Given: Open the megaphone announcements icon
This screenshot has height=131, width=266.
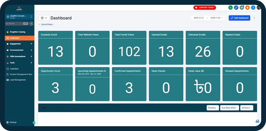Looking at the screenshot, I should pyautogui.click(x=242, y=7).
